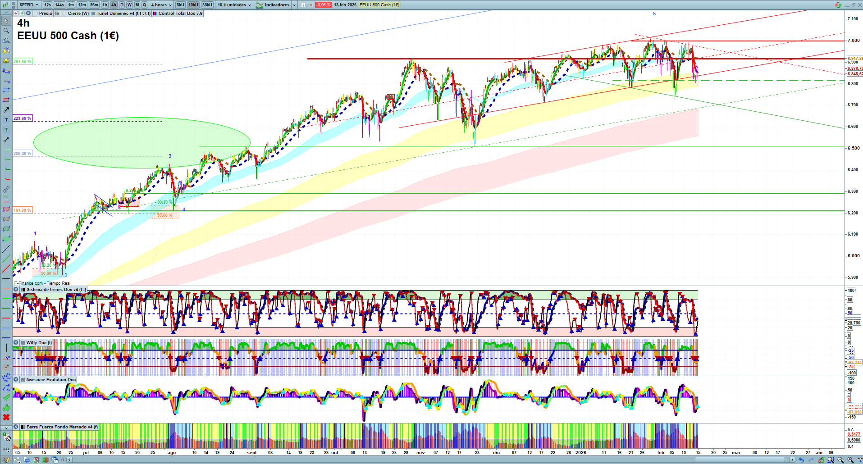Image resolution: width=863 pixels, height=464 pixels.
Task: Open the list icon next to Precio
Action: pos(57,14)
